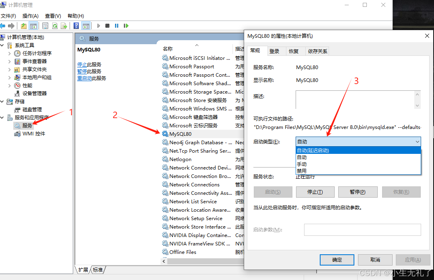Click the blue Help question mark icon
This screenshot has height=280, width=434.
[76, 26]
